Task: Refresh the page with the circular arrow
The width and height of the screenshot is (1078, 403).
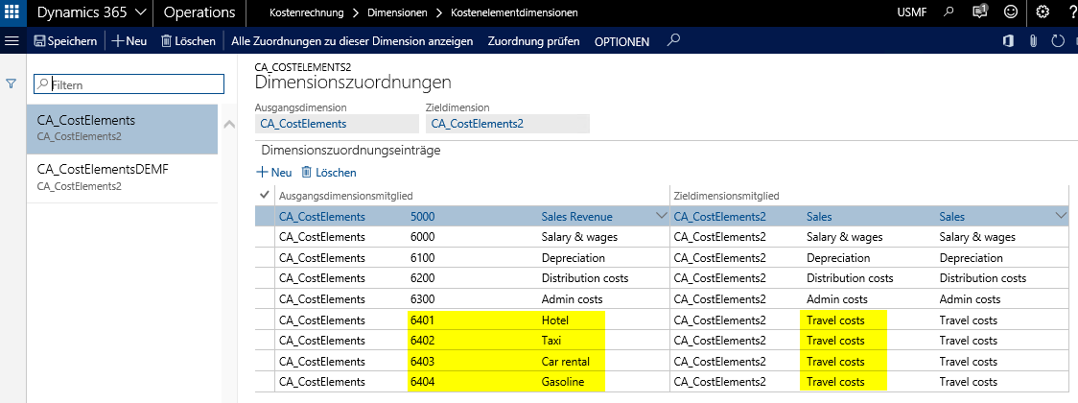Action: tap(1058, 41)
